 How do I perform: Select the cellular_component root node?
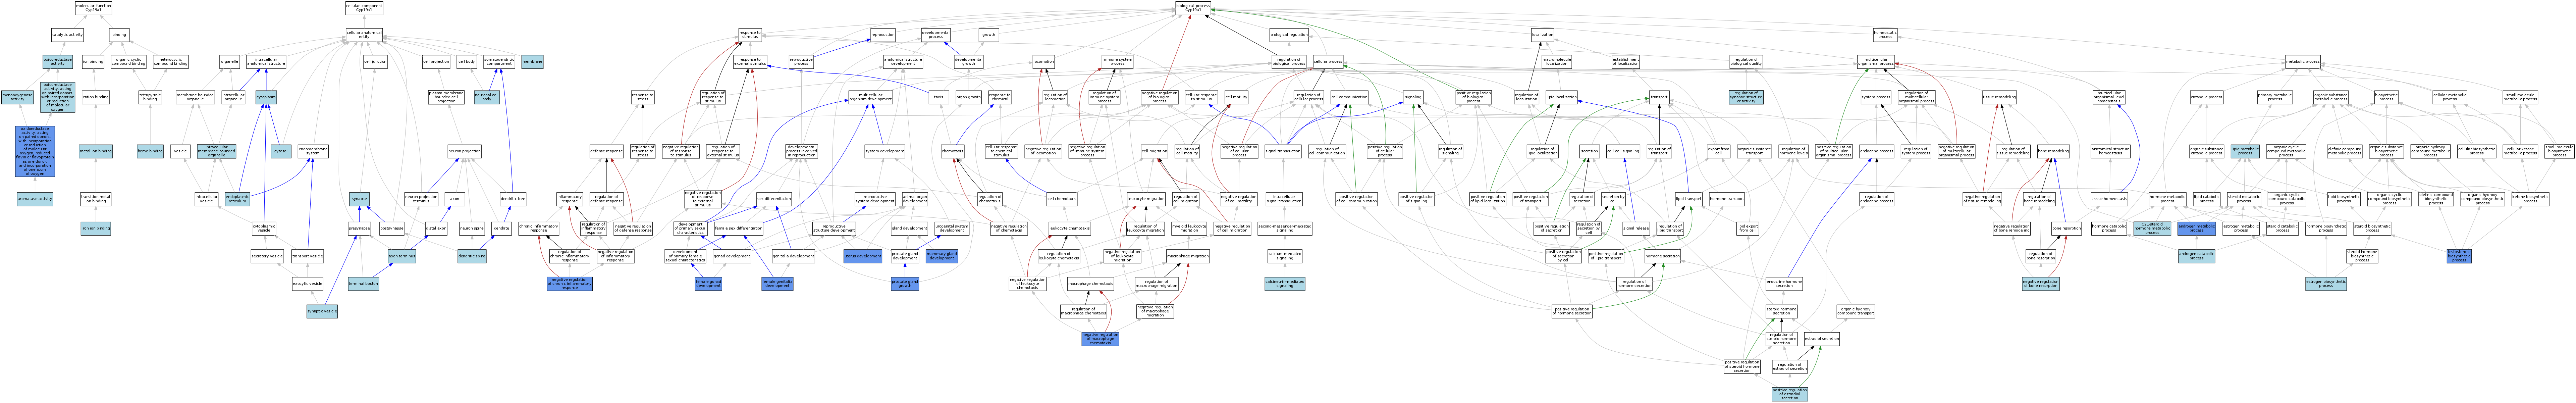pos(364,8)
